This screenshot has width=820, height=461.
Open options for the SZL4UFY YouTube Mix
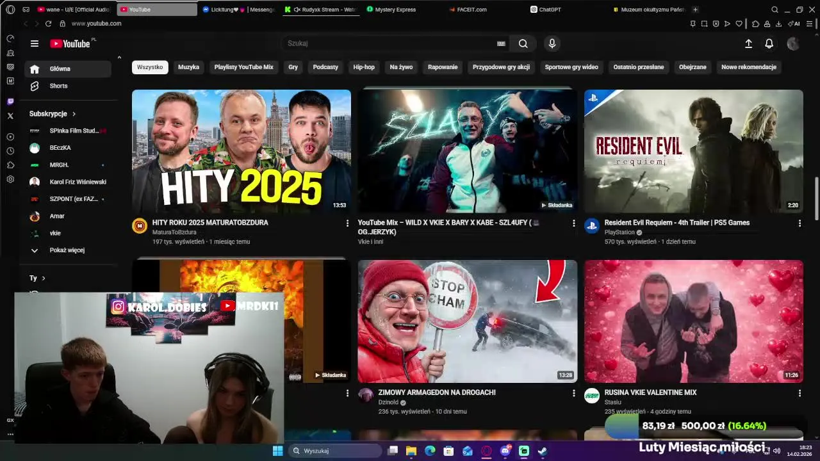[x=573, y=223]
